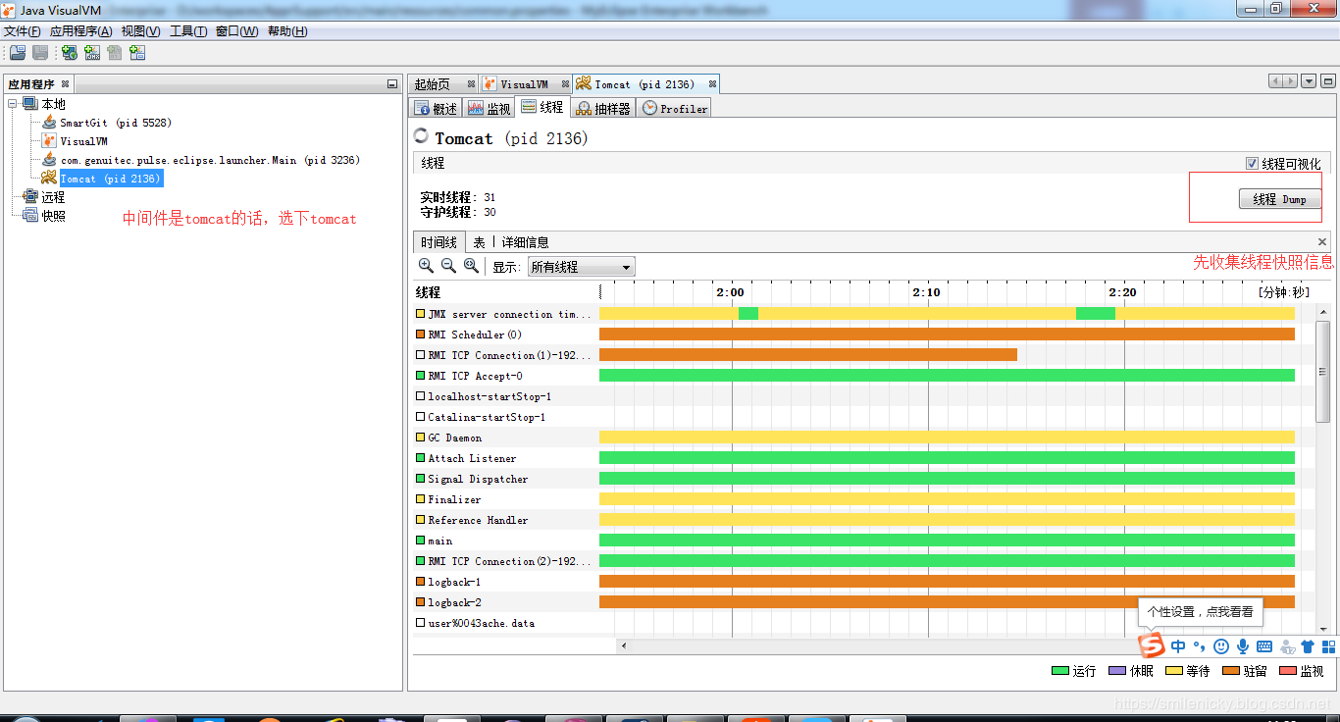The image size is (1340, 722).
Task: Switch to the Profiler tab
Action: [x=675, y=109]
